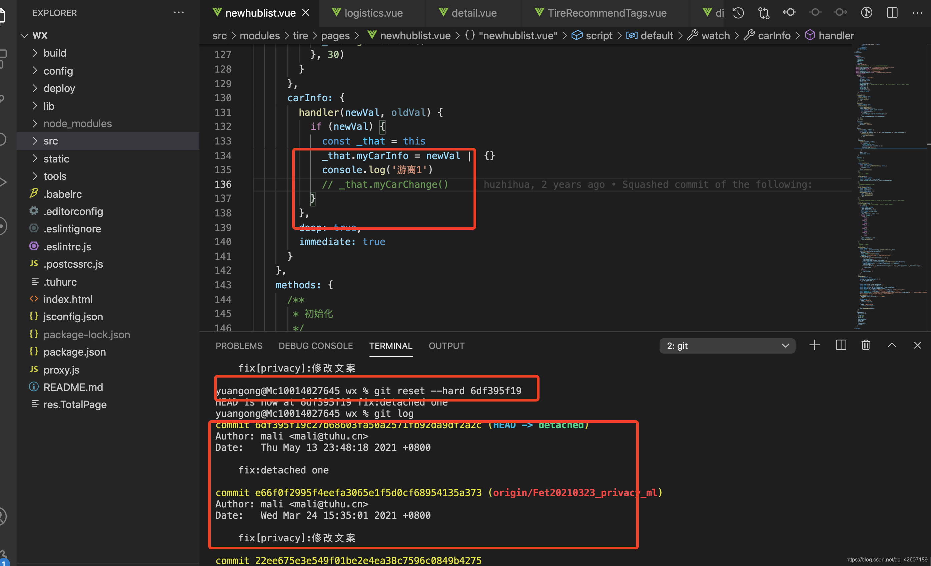
Task: Open package.json from the file tree
Action: coord(74,352)
